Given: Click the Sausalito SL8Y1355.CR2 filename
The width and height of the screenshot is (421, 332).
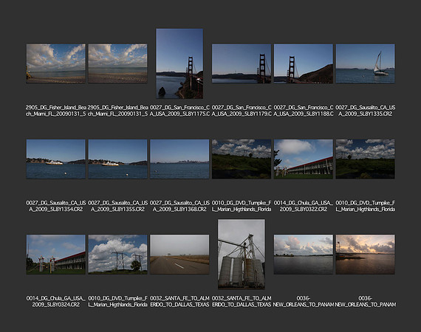Looking at the screenshot, I should [x=117, y=206].
